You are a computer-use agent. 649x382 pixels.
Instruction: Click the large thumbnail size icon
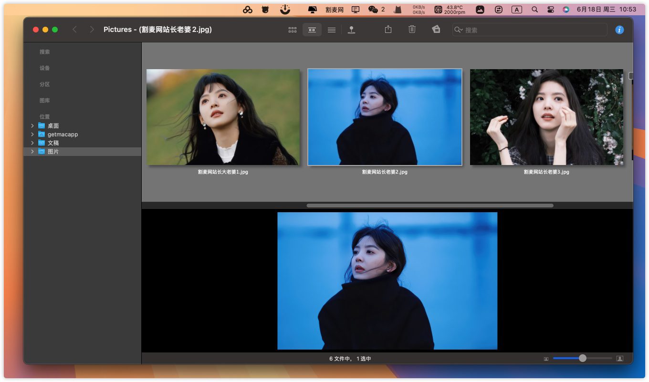620,358
